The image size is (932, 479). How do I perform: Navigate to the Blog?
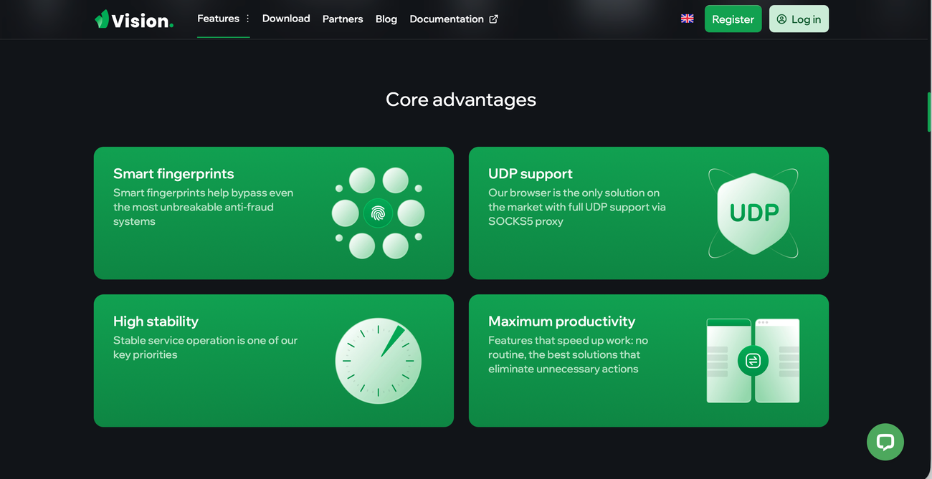(386, 19)
